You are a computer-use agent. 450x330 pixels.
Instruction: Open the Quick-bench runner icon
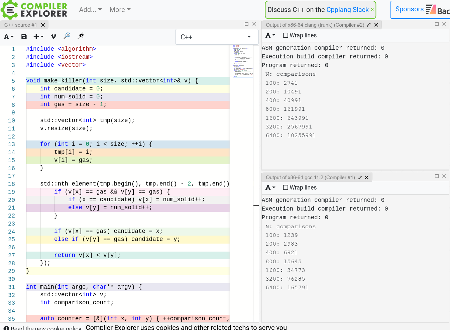pyautogui.click(x=81, y=36)
